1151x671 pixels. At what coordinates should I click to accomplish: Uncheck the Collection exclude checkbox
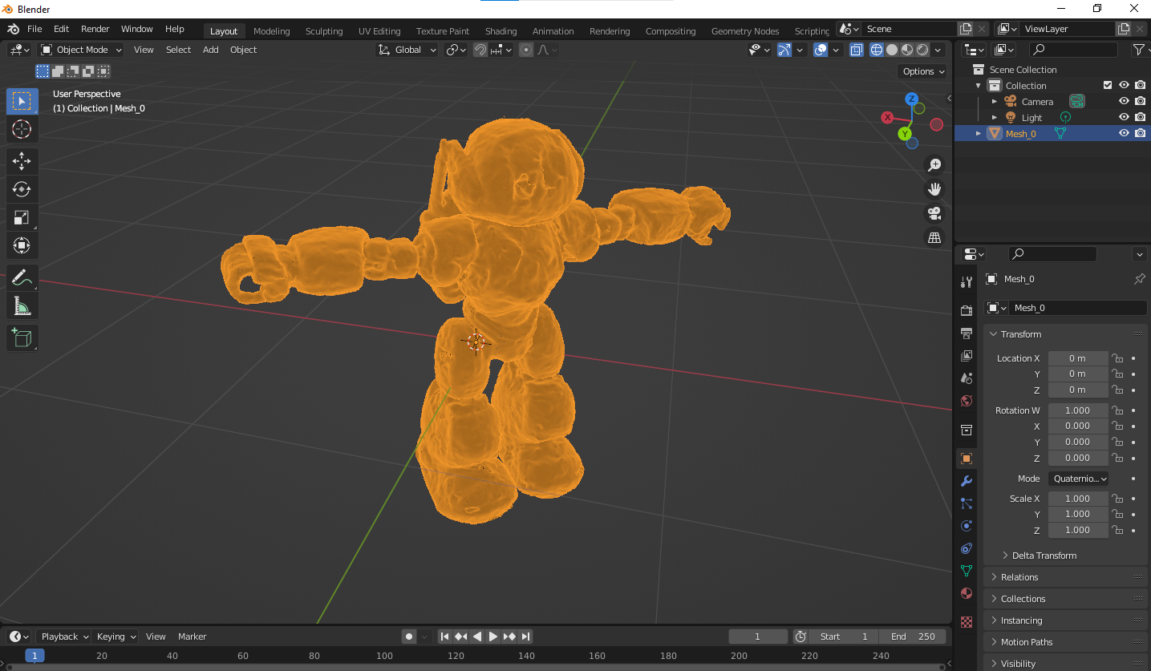(x=1108, y=86)
